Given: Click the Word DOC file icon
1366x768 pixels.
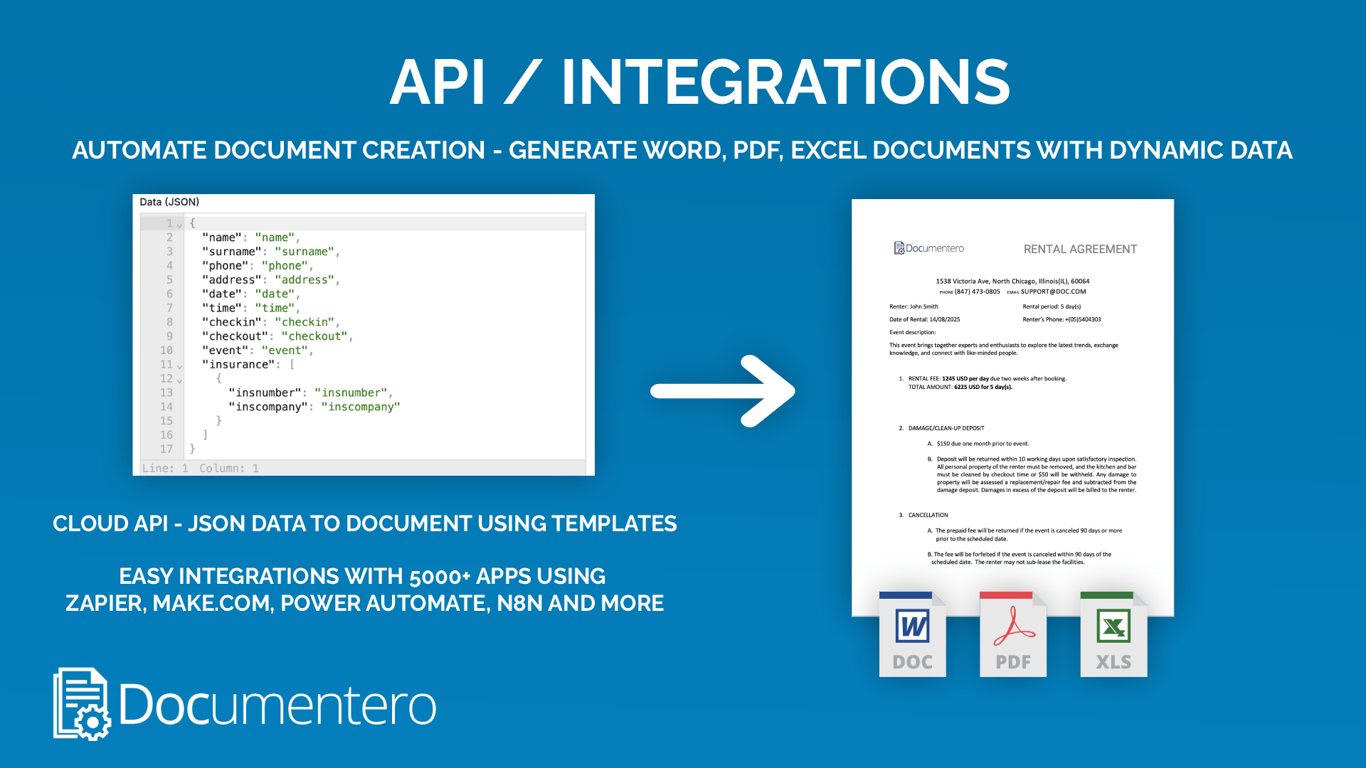Looking at the screenshot, I should (x=913, y=634).
